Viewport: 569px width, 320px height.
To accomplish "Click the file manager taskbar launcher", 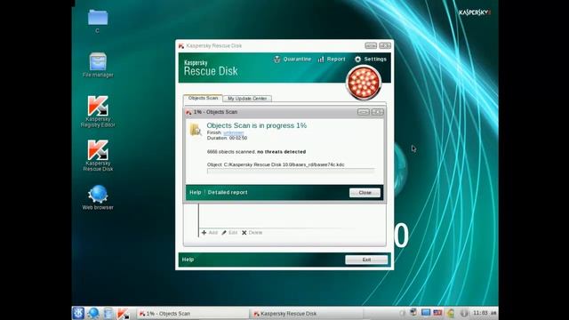I will click(x=108, y=313).
